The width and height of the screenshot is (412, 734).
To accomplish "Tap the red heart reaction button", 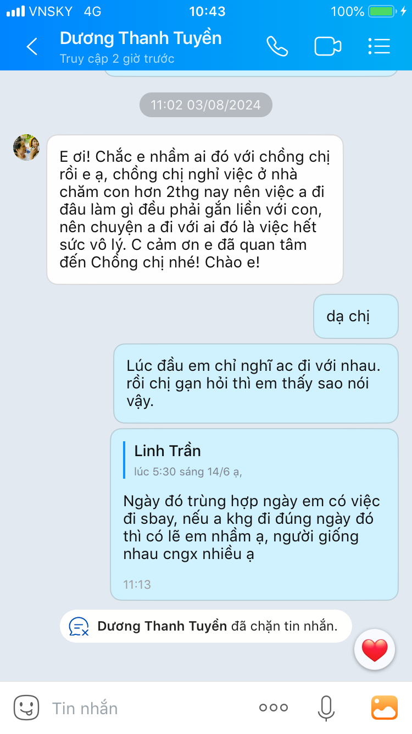I will (375, 650).
